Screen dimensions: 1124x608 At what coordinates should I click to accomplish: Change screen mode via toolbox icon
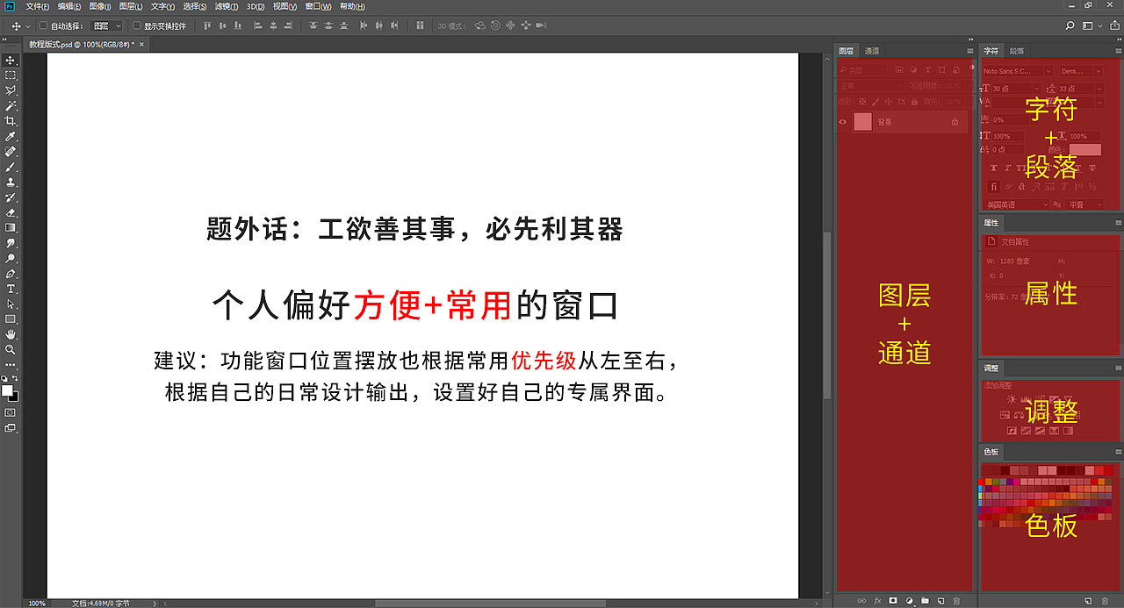tap(11, 428)
